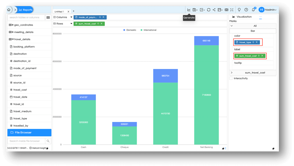Click the Generate report chart icon

coord(189,10)
